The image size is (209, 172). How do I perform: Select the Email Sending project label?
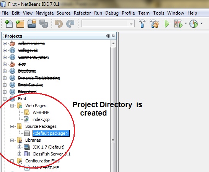[31, 85]
